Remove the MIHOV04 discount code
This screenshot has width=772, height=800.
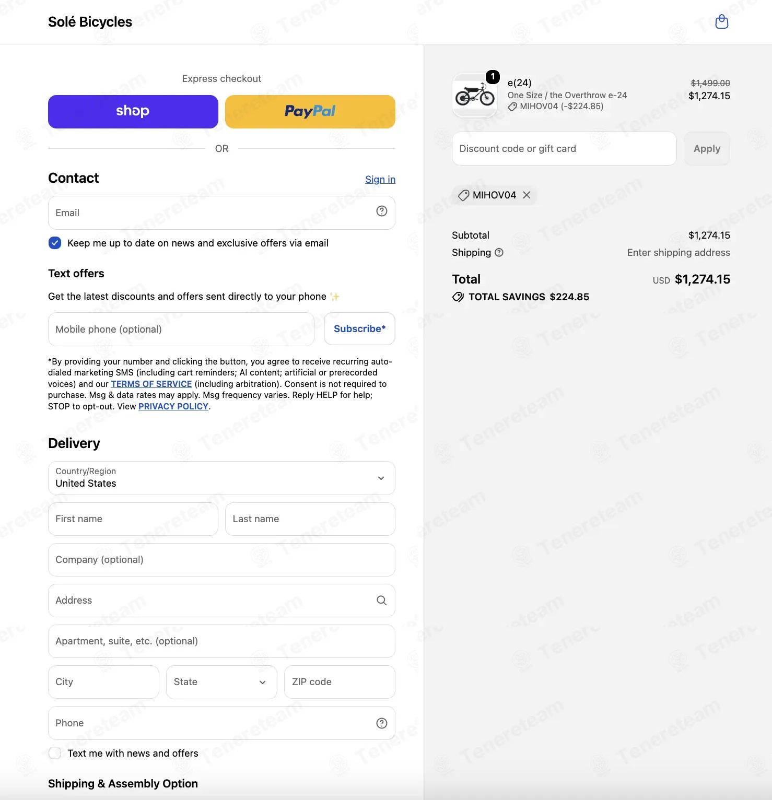pyautogui.click(x=527, y=195)
